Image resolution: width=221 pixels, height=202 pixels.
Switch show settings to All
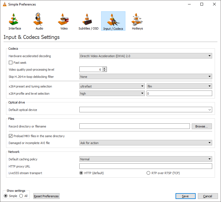click(x=21, y=196)
